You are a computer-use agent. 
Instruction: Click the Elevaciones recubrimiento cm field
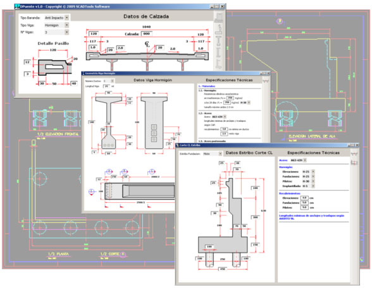(304, 198)
